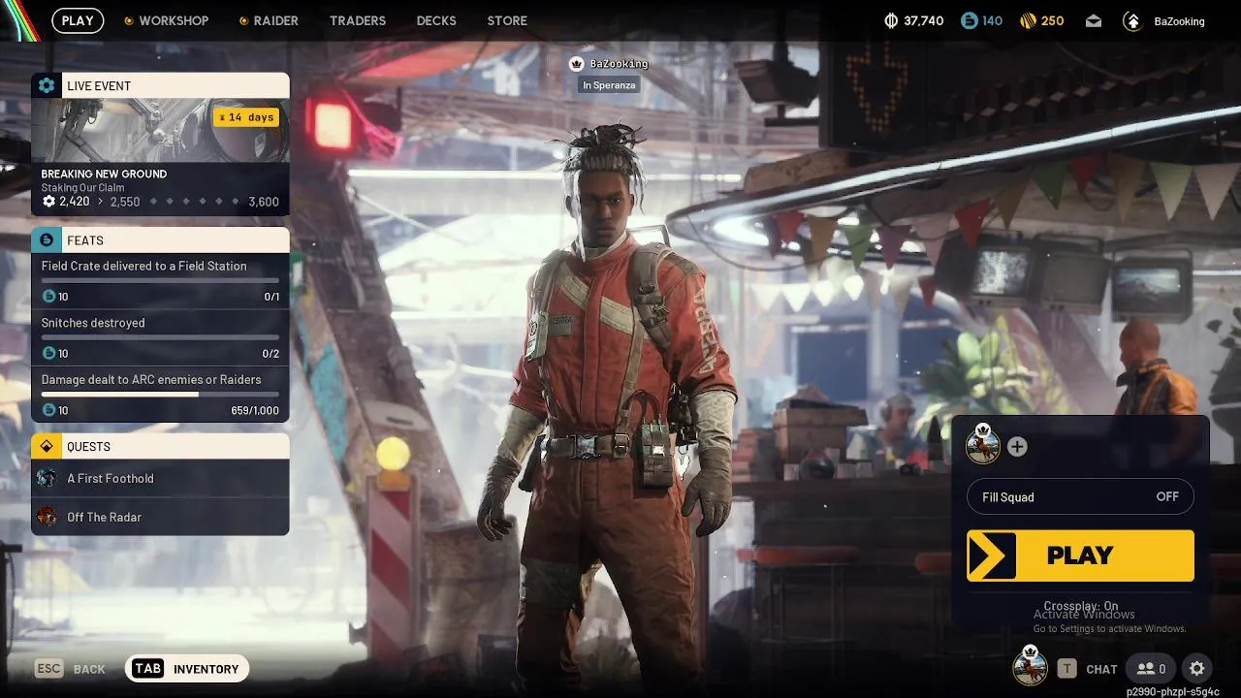
Task: Click Damage dealt progress bar
Action: click(x=160, y=395)
